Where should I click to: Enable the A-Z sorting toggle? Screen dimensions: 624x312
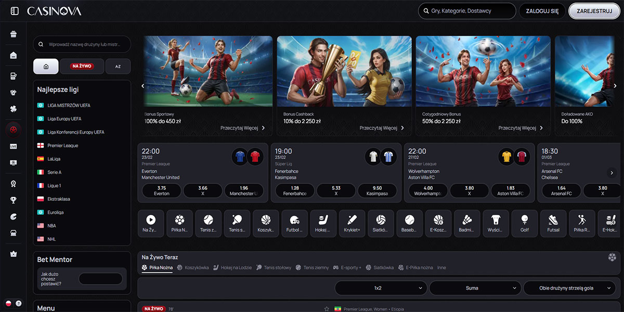(118, 66)
